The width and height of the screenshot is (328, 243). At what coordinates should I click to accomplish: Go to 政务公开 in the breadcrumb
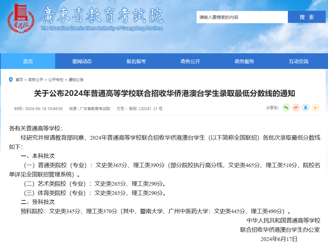click(36, 80)
